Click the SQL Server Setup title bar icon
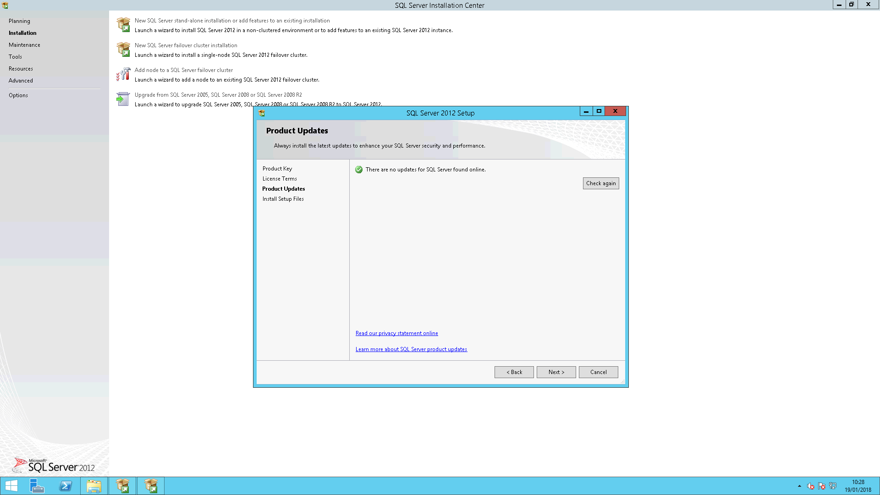The image size is (880, 495). coord(262,113)
